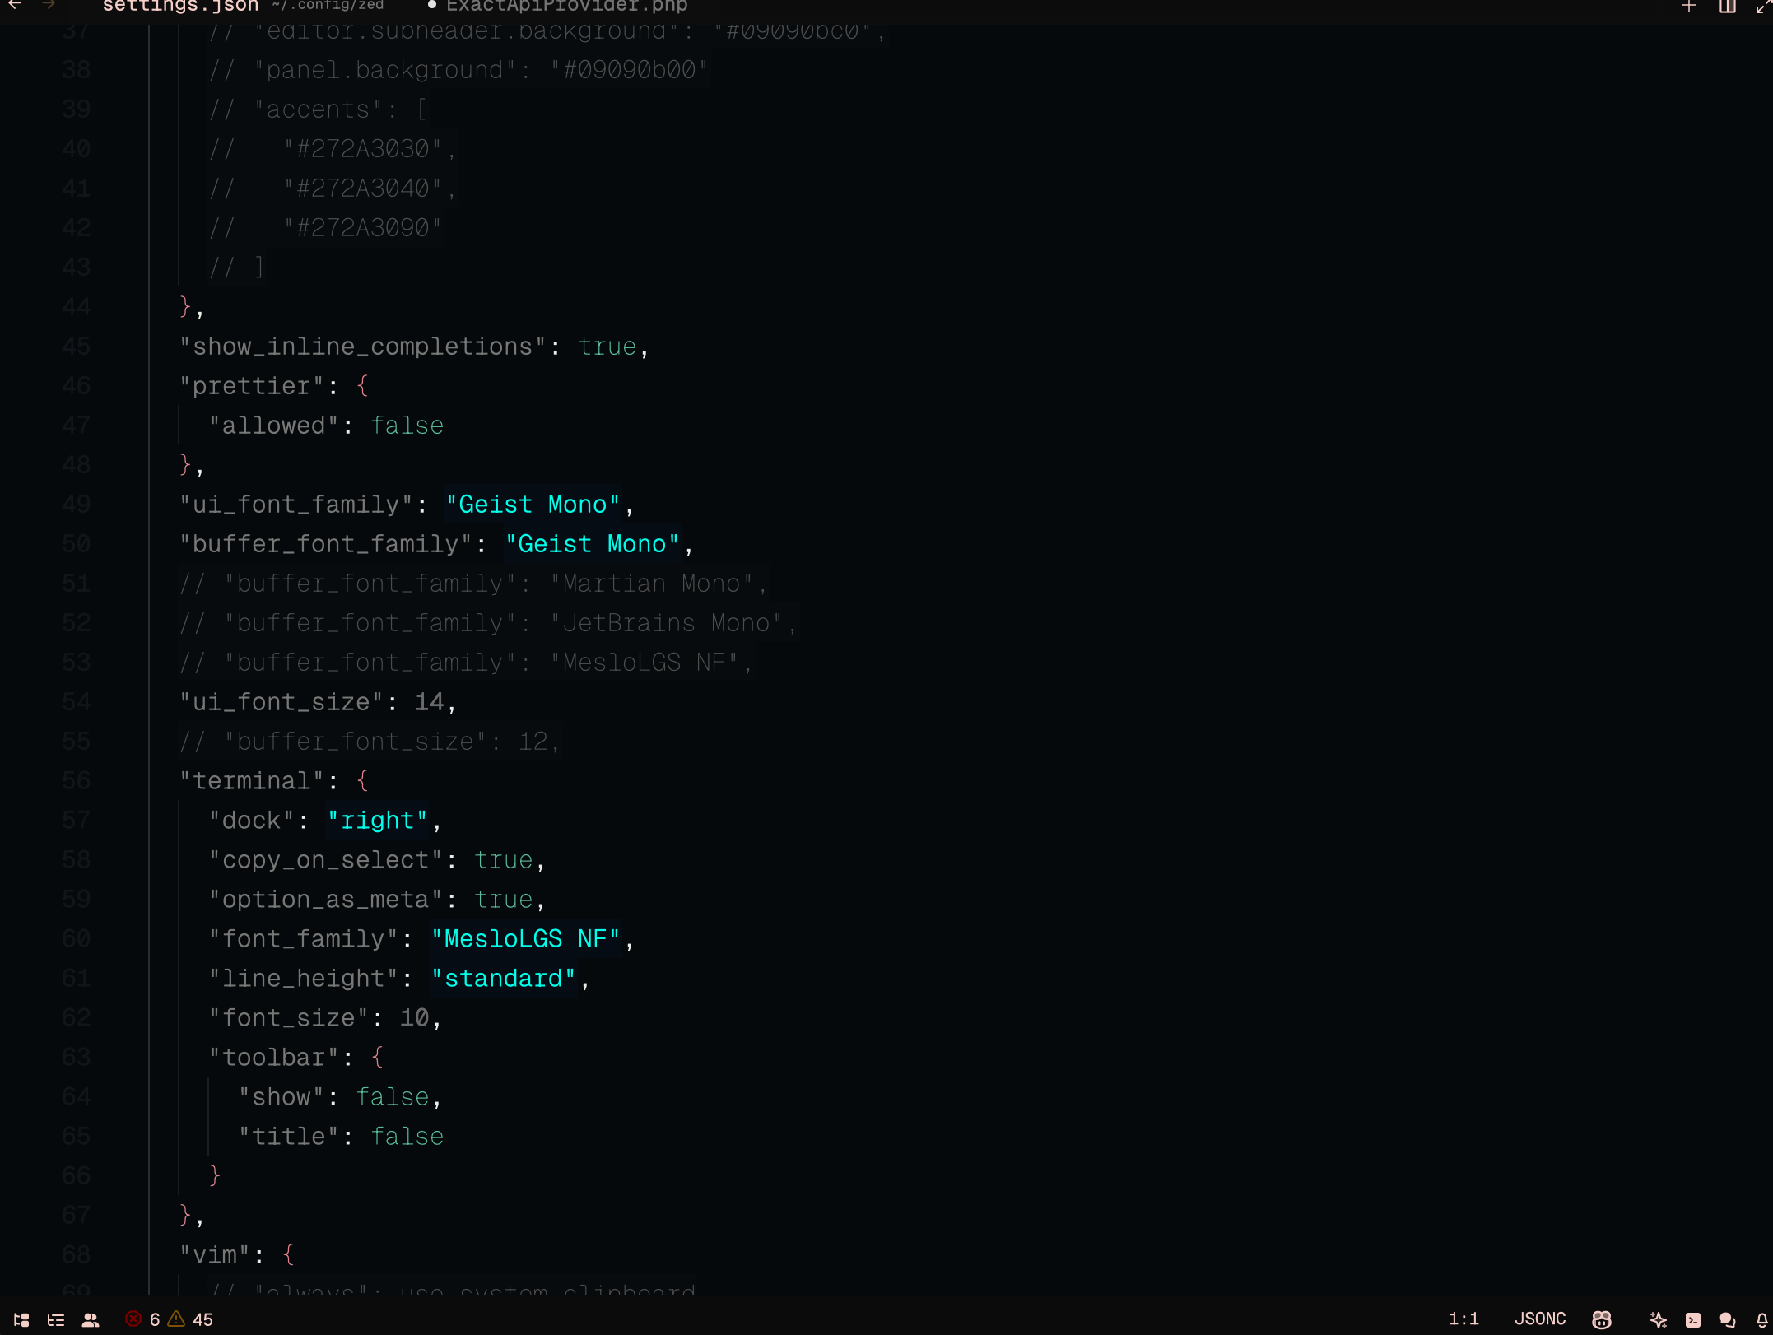
Task: Split the editor pane
Action: pyautogui.click(x=1728, y=7)
